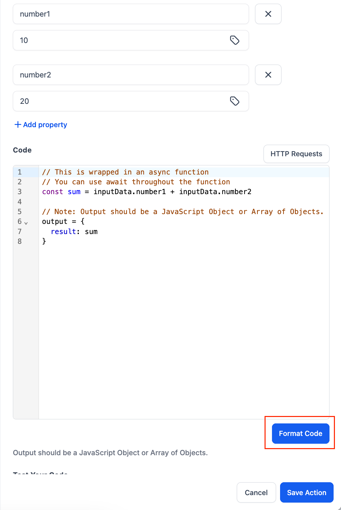The height and width of the screenshot is (510, 341).
Task: Select line number 8 in the gutter
Action: click(x=20, y=241)
